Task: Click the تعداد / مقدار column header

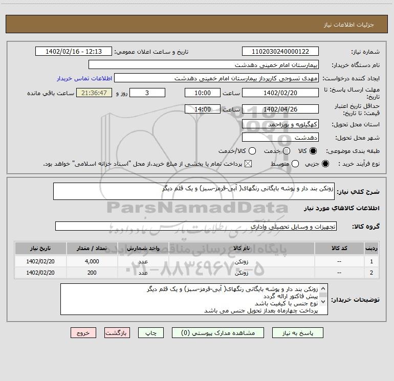Action: pyautogui.click(x=92, y=248)
